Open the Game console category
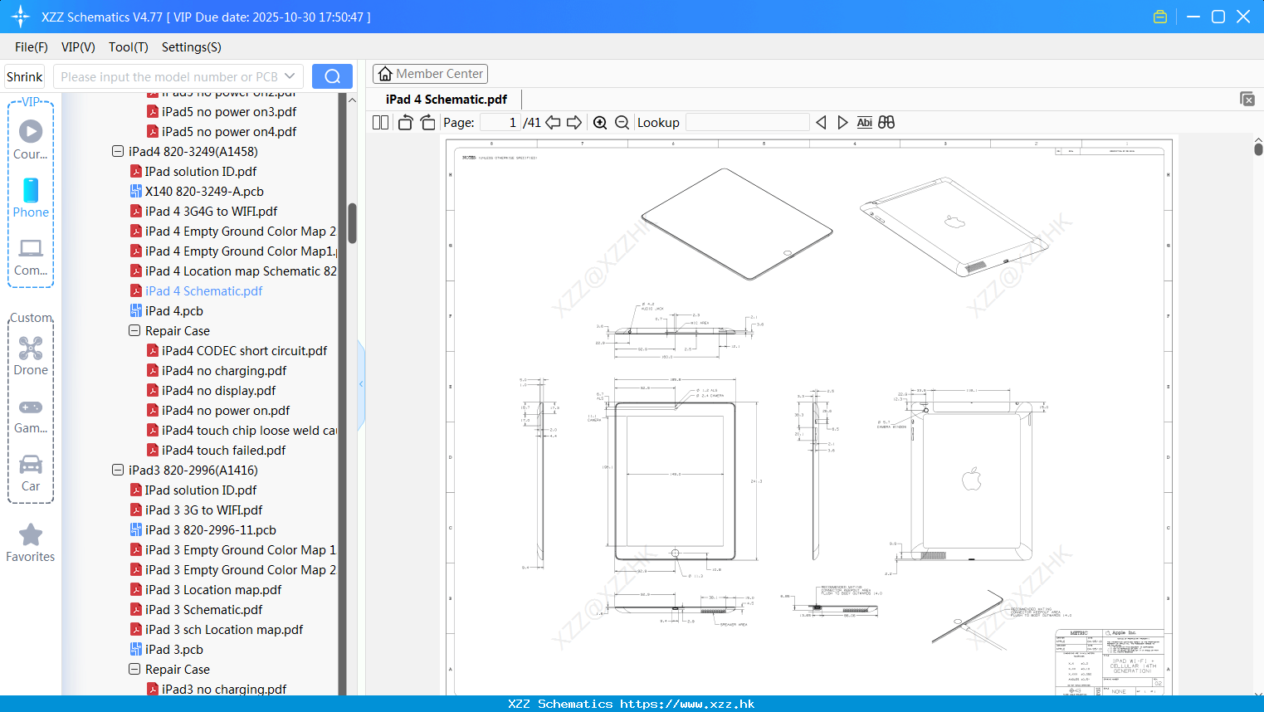Viewport: 1264px width, 712px height. (31, 417)
